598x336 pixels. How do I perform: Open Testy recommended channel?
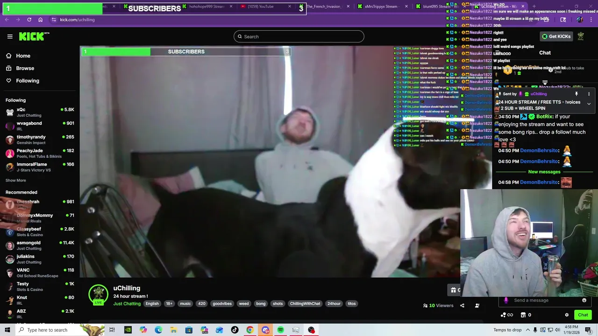pos(40,286)
